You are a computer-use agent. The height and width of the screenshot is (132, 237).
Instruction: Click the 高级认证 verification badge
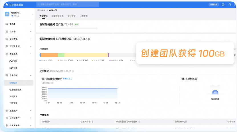[15, 16]
